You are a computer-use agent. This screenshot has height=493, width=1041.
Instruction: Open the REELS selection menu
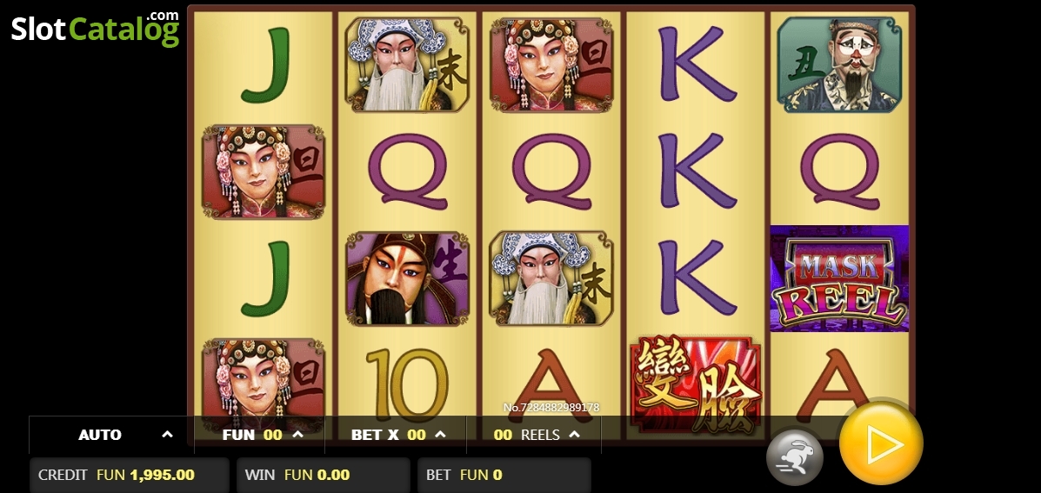coord(535,435)
